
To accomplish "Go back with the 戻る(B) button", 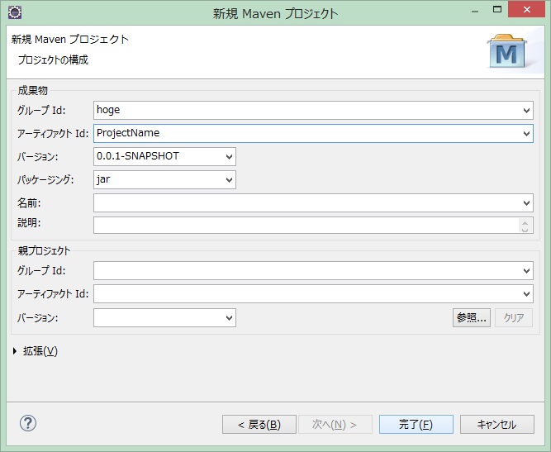I will click(x=259, y=425).
